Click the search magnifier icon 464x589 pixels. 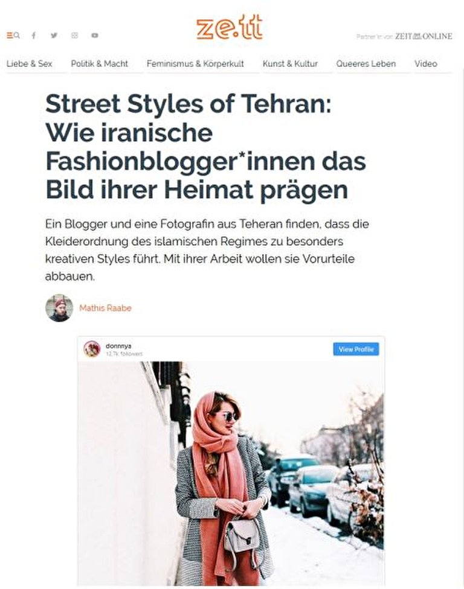tap(16, 36)
